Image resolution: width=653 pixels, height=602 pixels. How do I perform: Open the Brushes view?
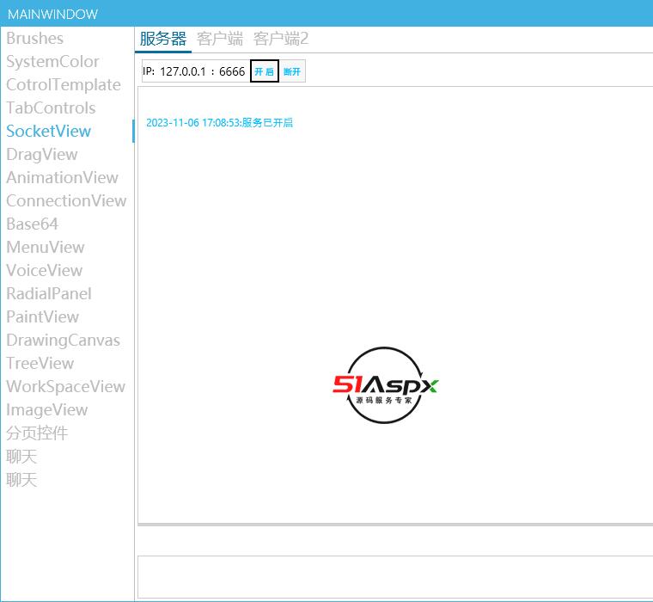[35, 39]
